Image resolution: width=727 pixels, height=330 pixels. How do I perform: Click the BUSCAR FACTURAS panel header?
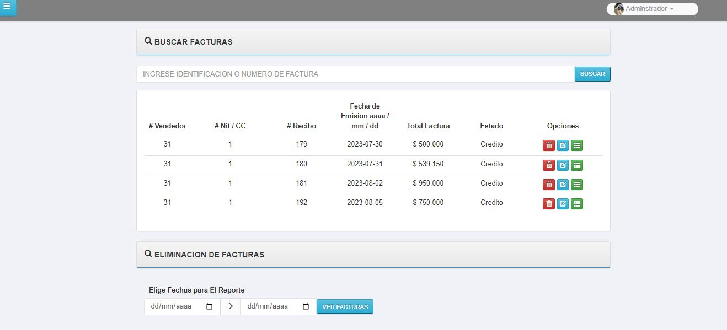[373, 42]
